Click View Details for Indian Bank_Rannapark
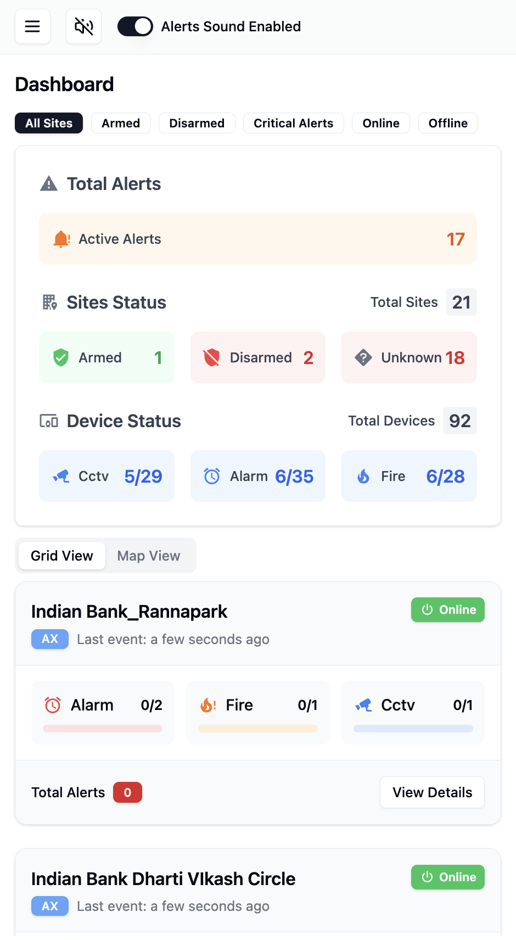The width and height of the screenshot is (516, 940). pyautogui.click(x=432, y=792)
